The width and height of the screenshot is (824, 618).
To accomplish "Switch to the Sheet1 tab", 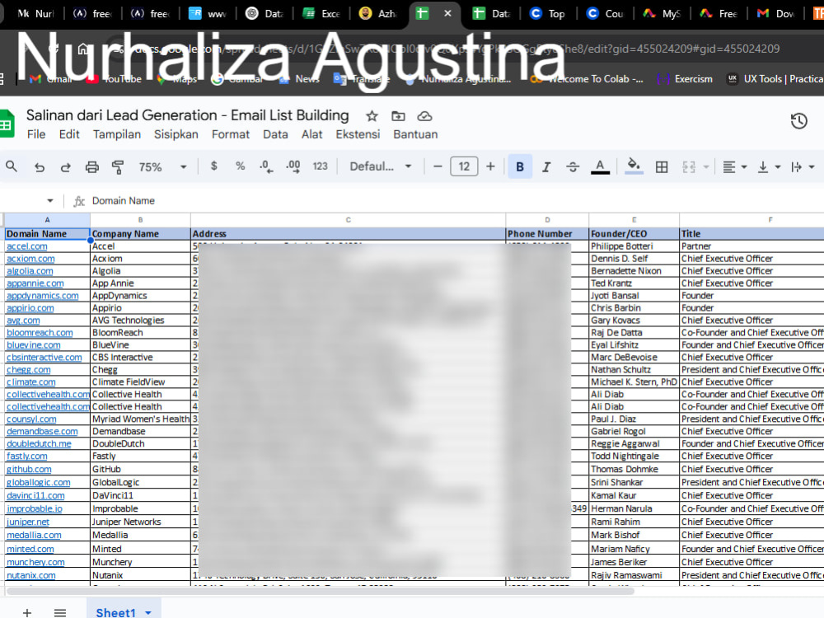I will click(115, 613).
